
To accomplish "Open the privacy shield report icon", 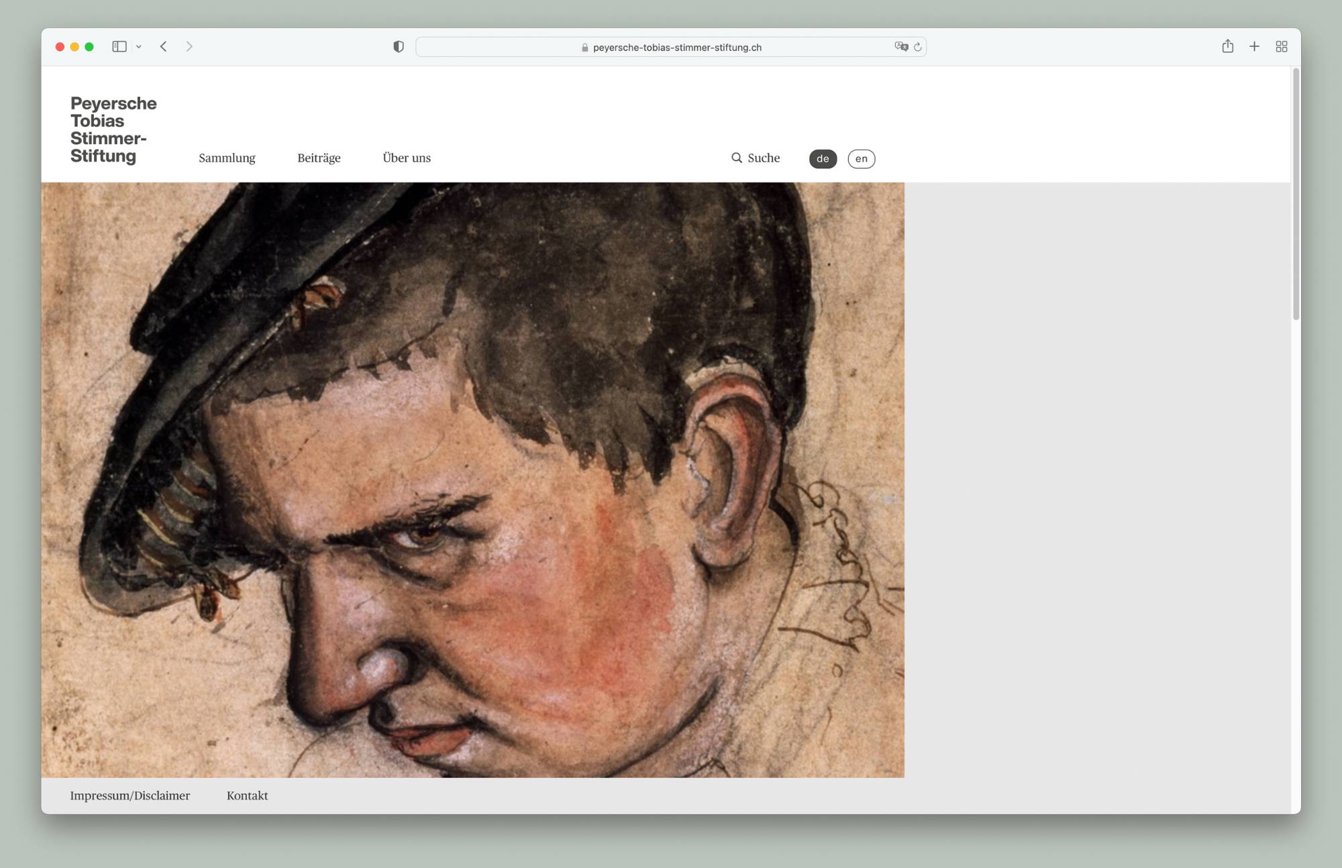I will tap(399, 46).
